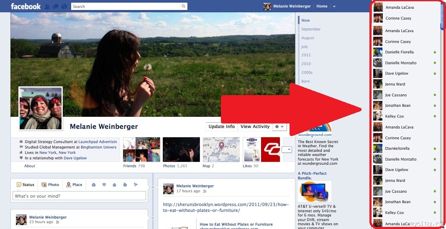Viewport: 446px width, 229px height.
Task: Open the About link
Action: pyautogui.click(x=30, y=166)
